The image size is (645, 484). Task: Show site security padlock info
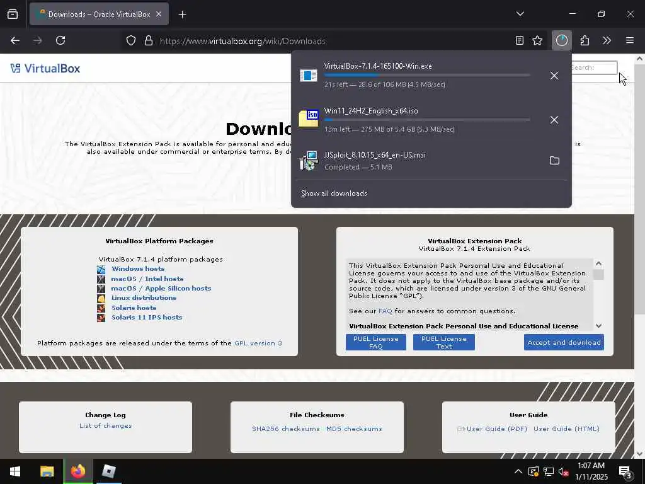tap(149, 40)
